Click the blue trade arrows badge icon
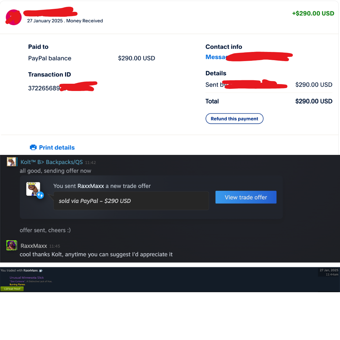Image resolution: width=340 pixels, height=340 pixels. [x=40, y=195]
